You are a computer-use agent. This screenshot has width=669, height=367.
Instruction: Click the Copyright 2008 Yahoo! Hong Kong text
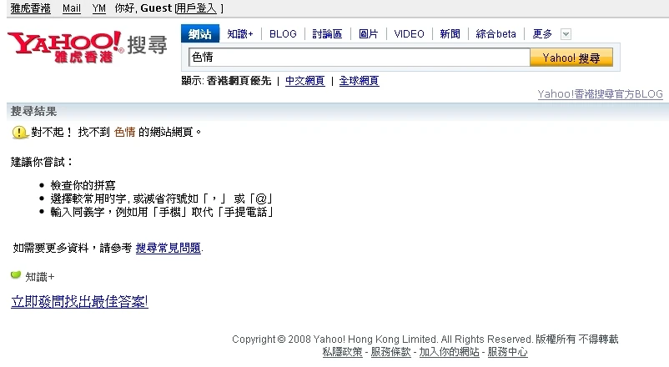[425, 339]
